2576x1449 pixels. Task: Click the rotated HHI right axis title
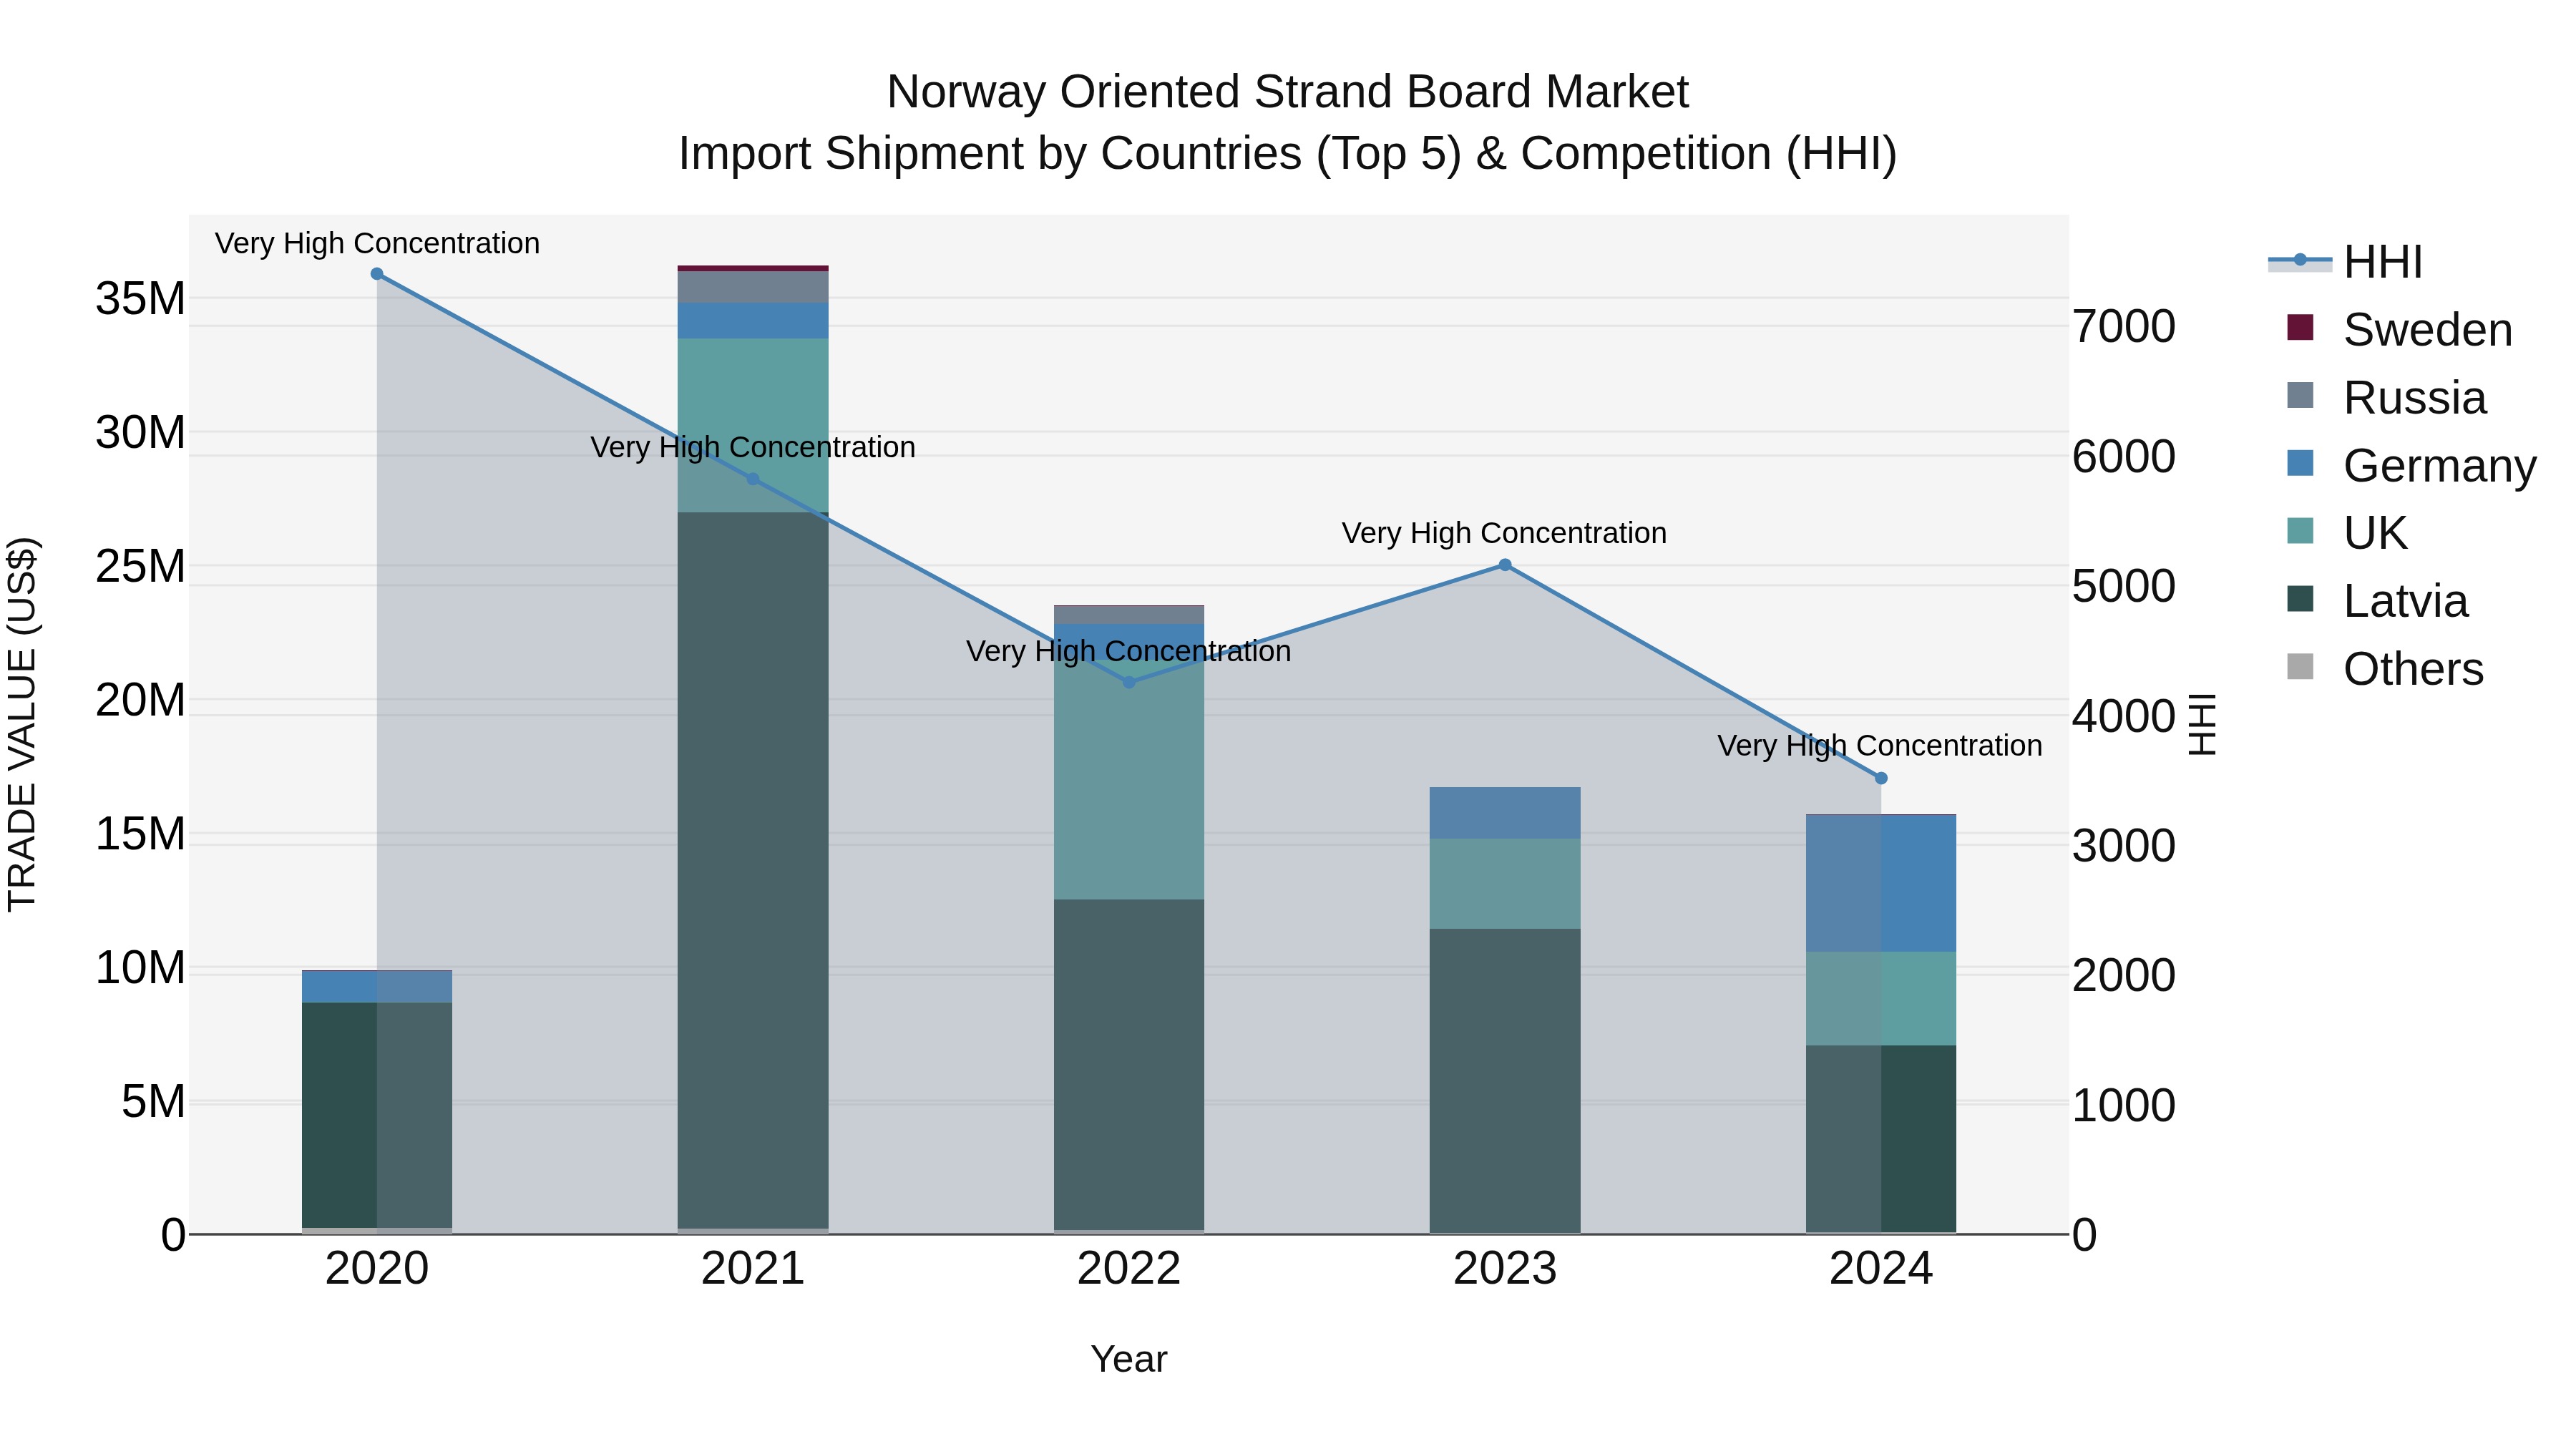tap(2203, 724)
